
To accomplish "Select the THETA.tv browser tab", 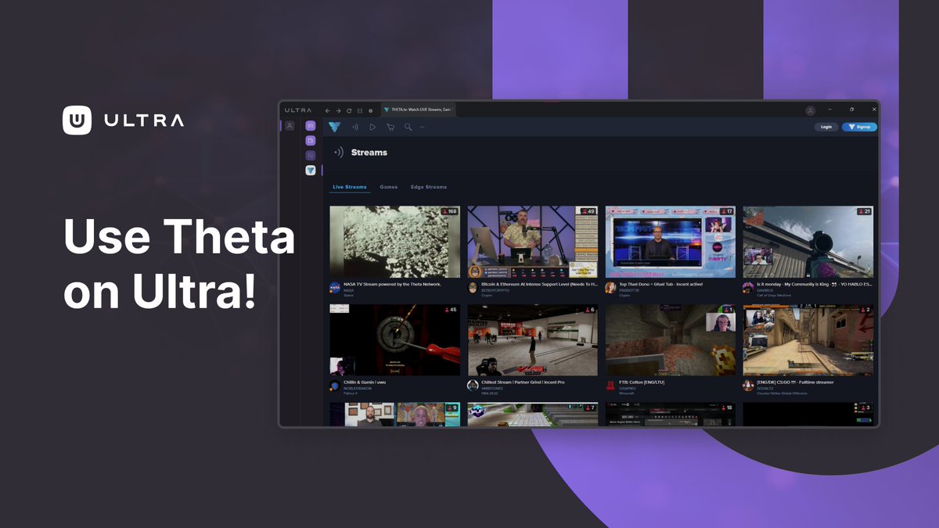I will point(417,110).
